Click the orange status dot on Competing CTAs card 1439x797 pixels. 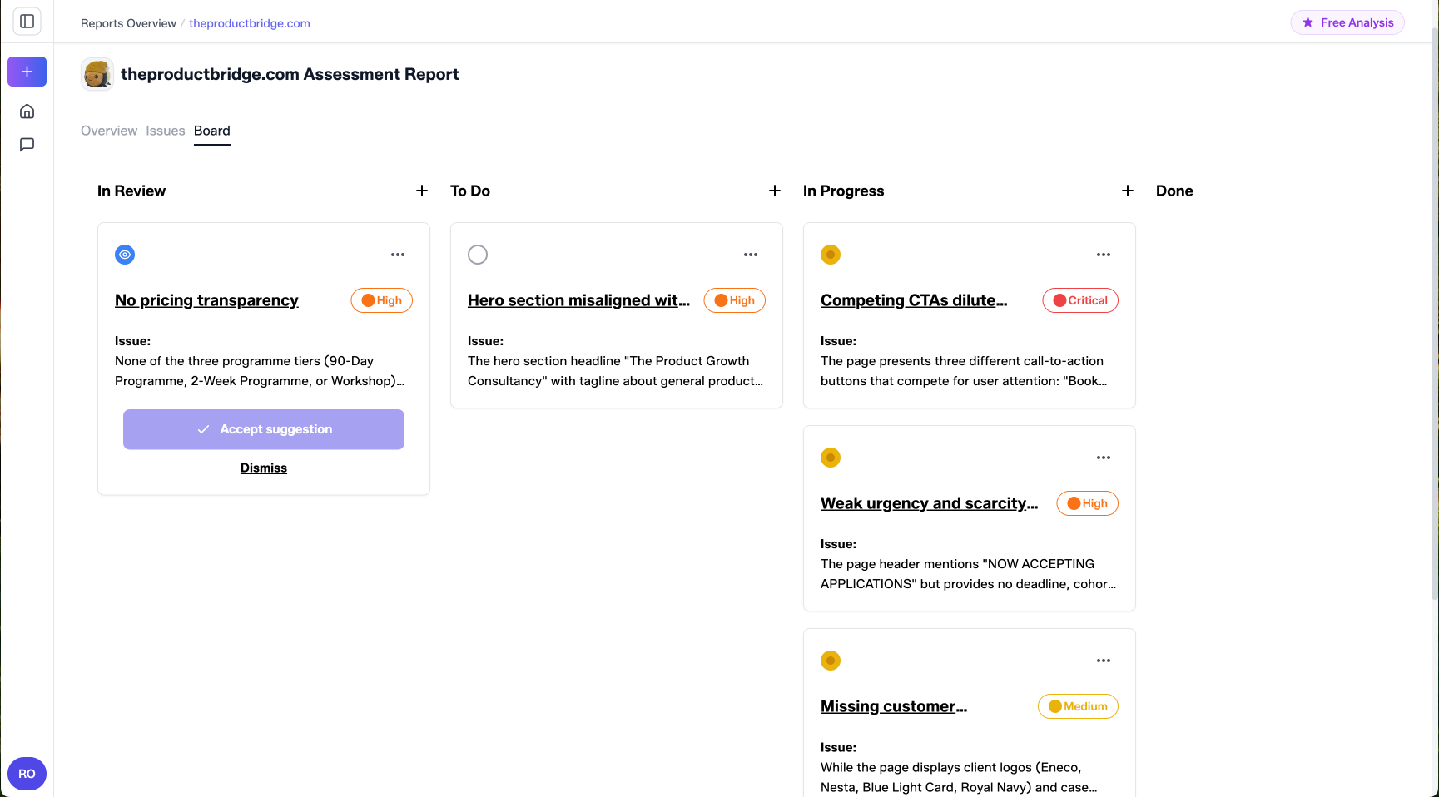(x=831, y=255)
